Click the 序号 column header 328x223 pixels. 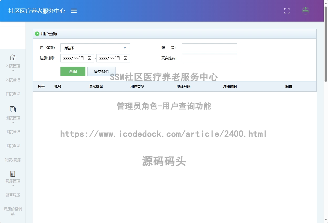(41, 87)
